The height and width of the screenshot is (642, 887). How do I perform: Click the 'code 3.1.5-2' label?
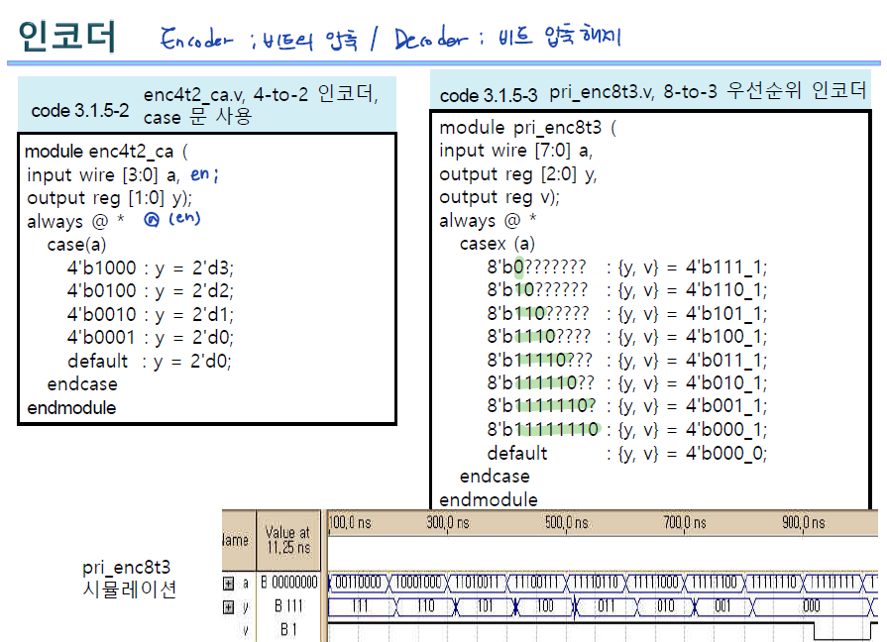[79, 110]
